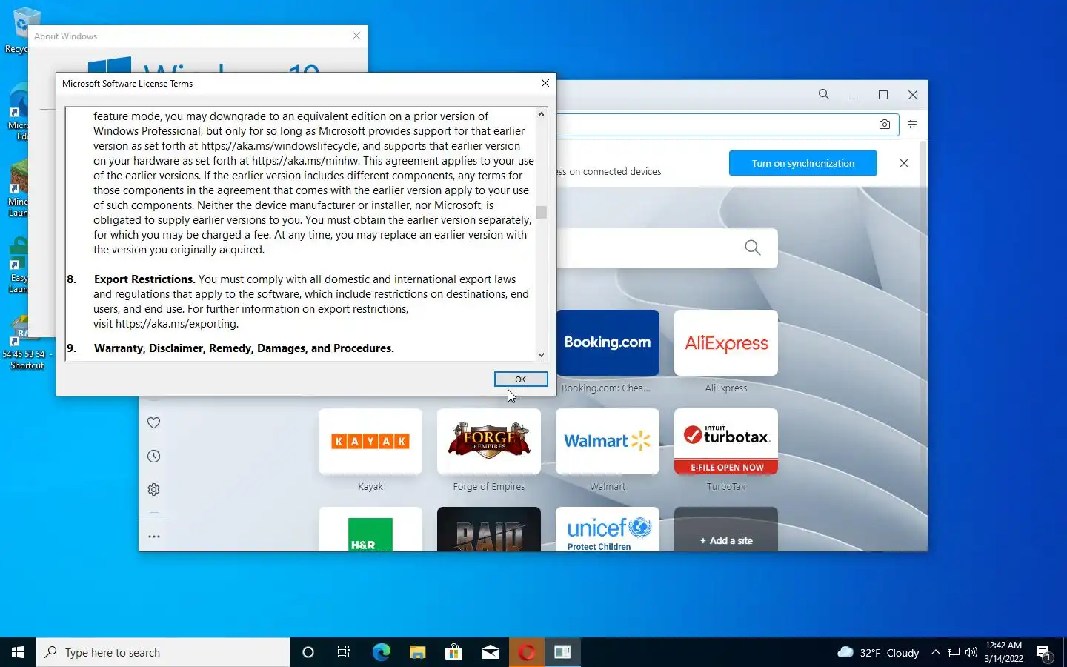Open the Forge of Empires tile
This screenshot has width=1067, height=667.
489,442
